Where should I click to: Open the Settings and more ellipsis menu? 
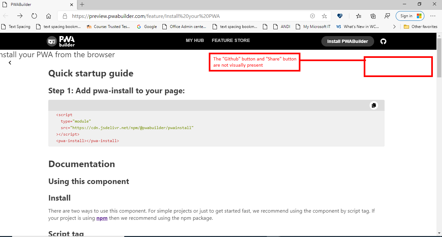pos(433,16)
